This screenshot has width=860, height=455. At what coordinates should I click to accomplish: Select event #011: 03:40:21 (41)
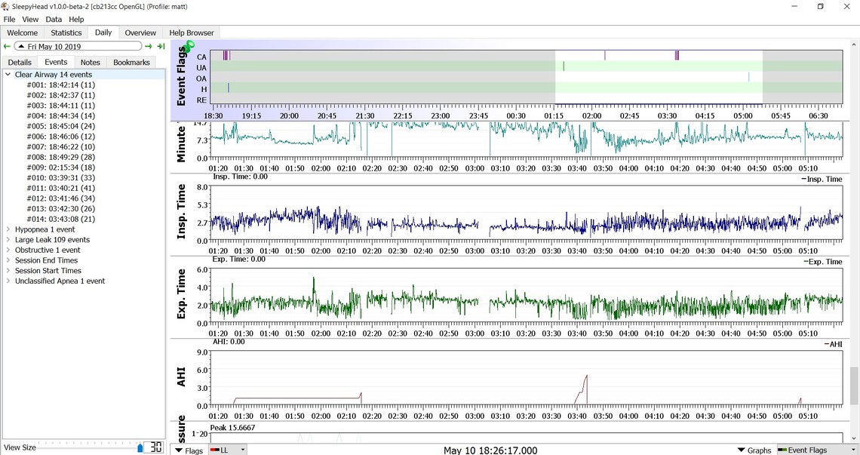tap(61, 188)
